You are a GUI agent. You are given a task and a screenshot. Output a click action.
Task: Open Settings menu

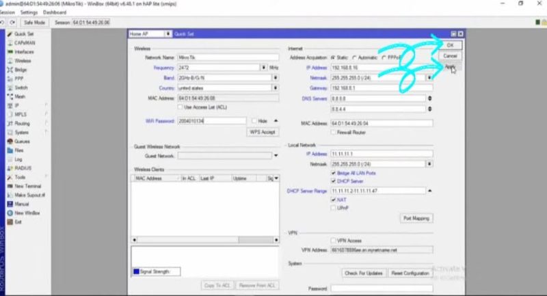click(x=29, y=12)
